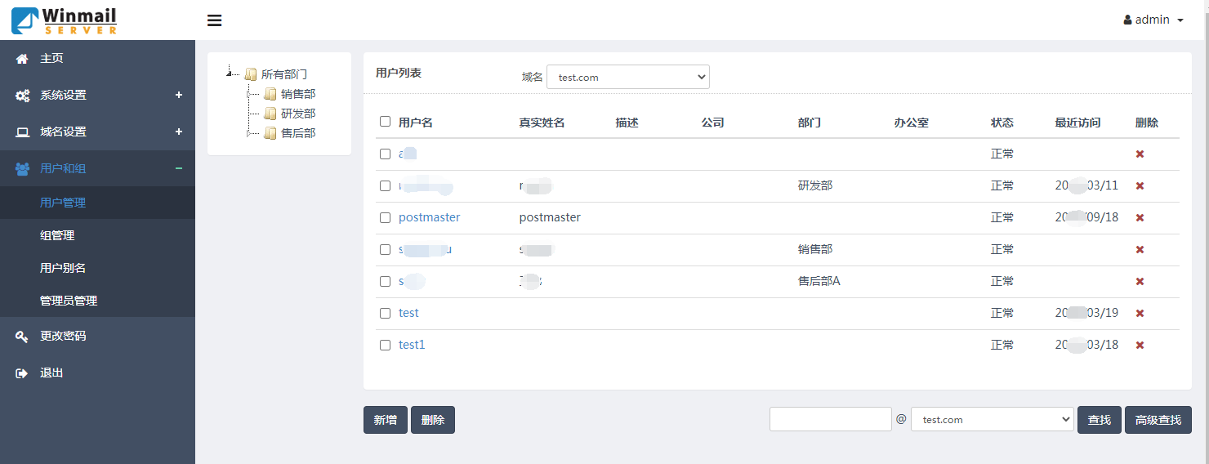Open the admin account dropdown
Screen dimensions: 1209x464
coord(1153,20)
